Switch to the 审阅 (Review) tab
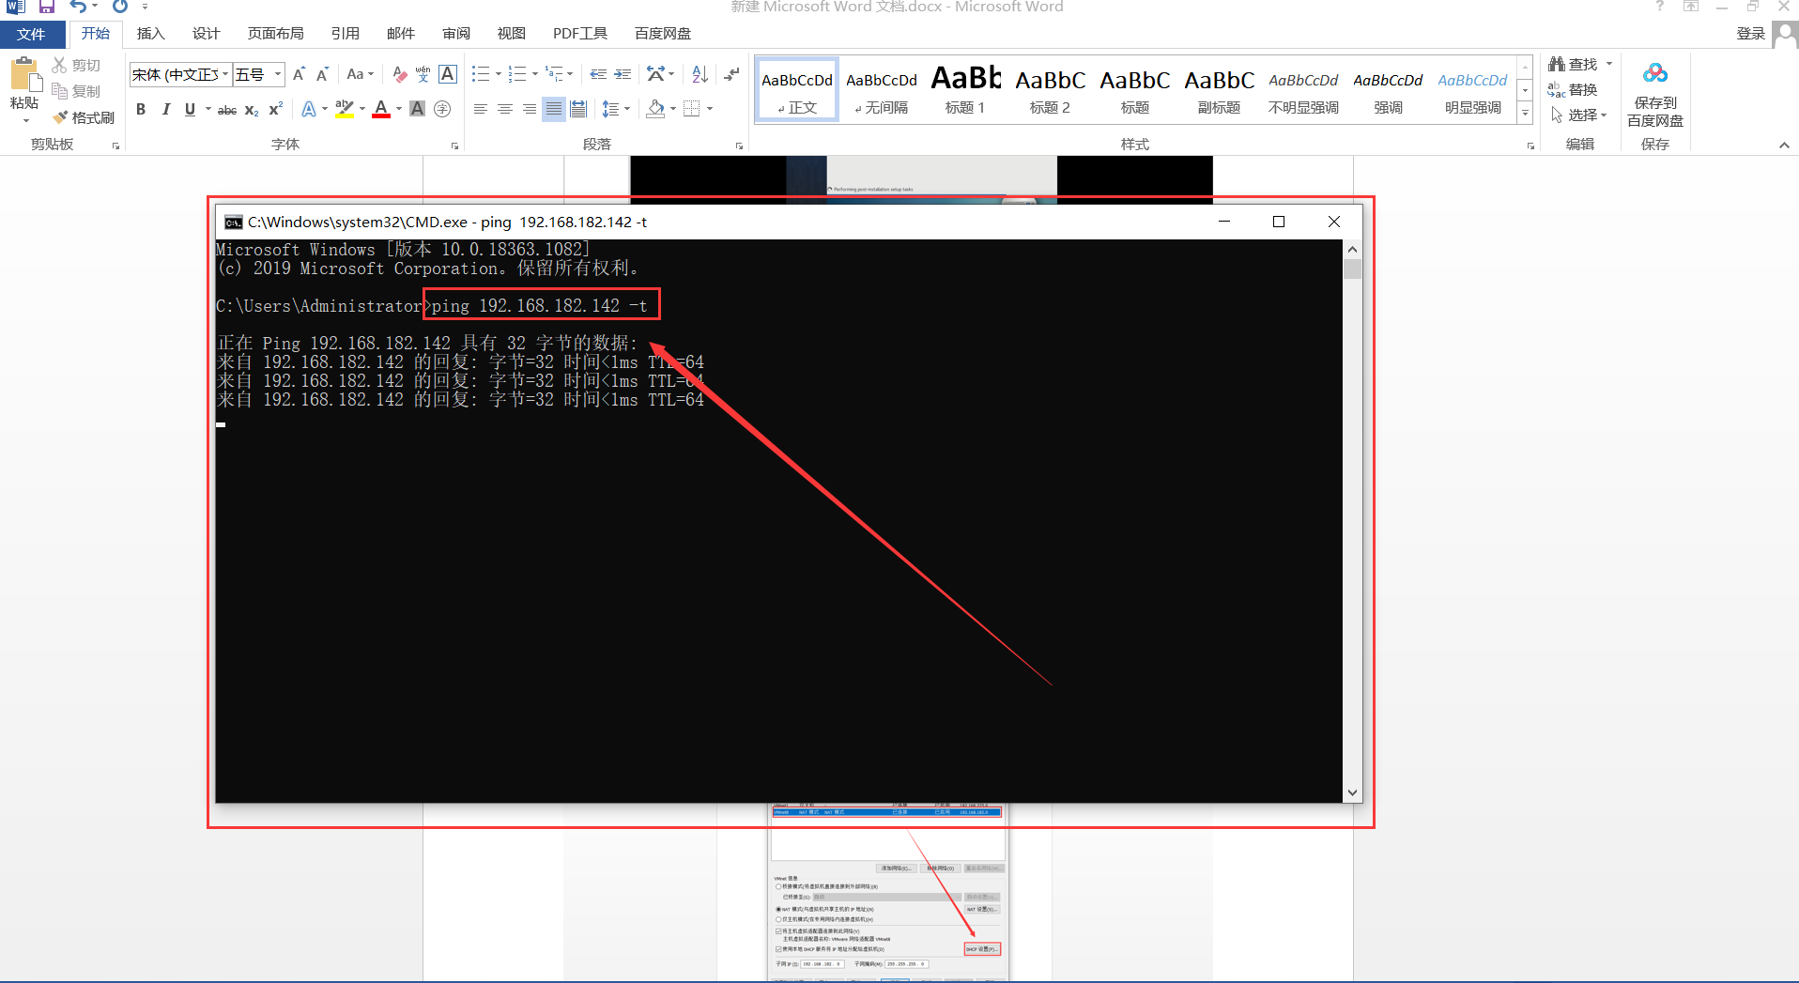 pos(456,34)
